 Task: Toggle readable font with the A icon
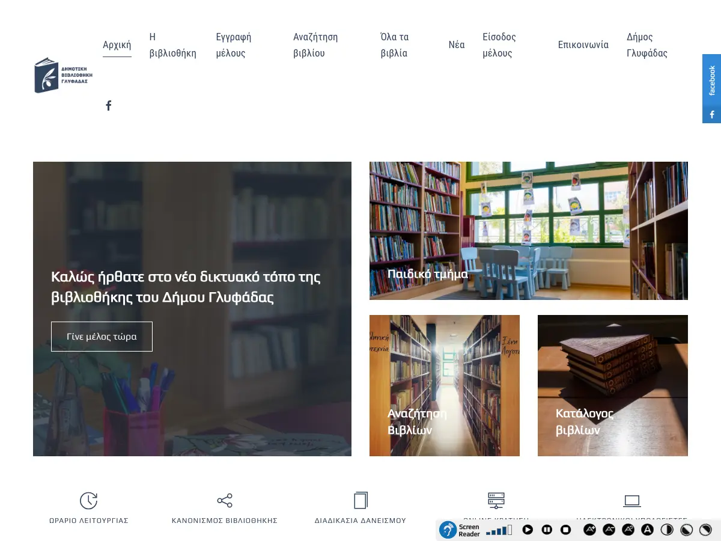pos(648,530)
